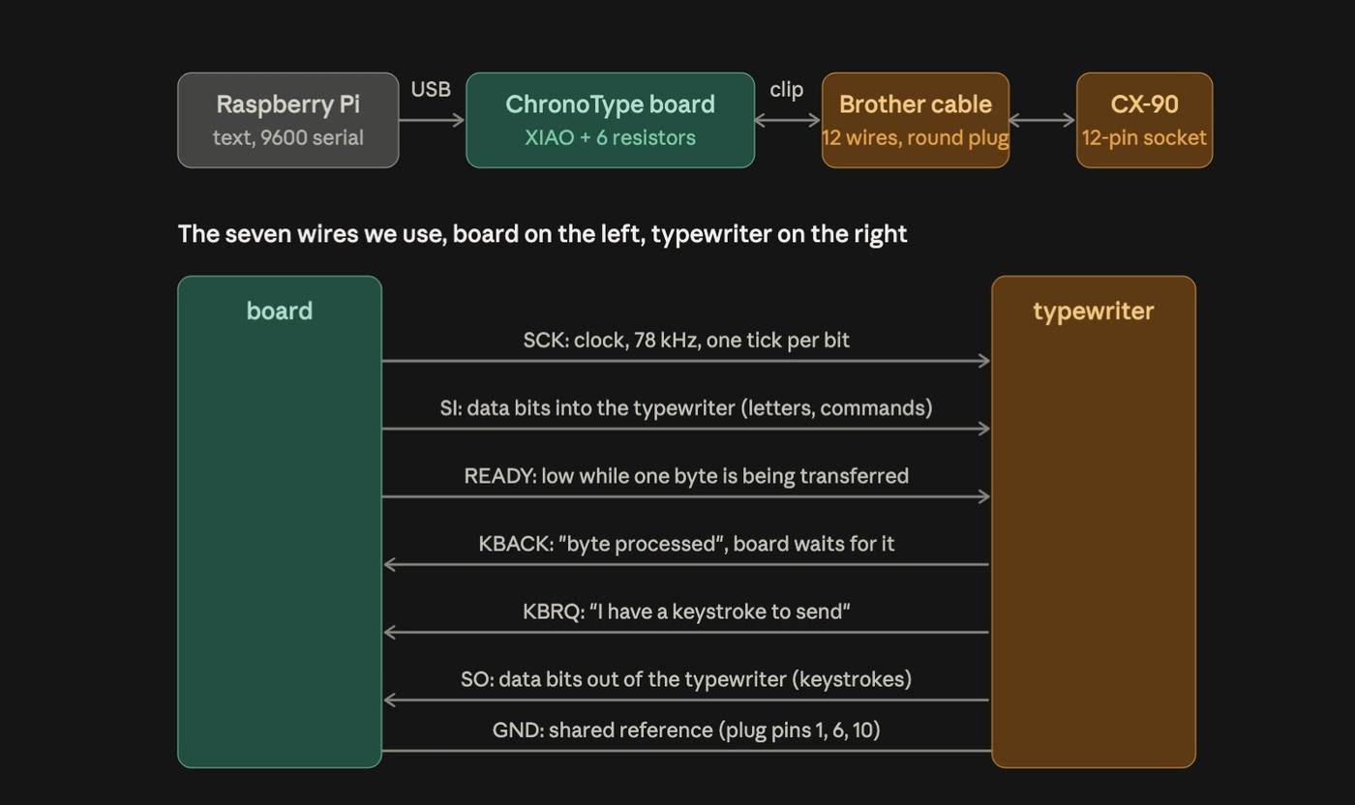
Task: Click the SI data bits label
Action: [x=686, y=408]
